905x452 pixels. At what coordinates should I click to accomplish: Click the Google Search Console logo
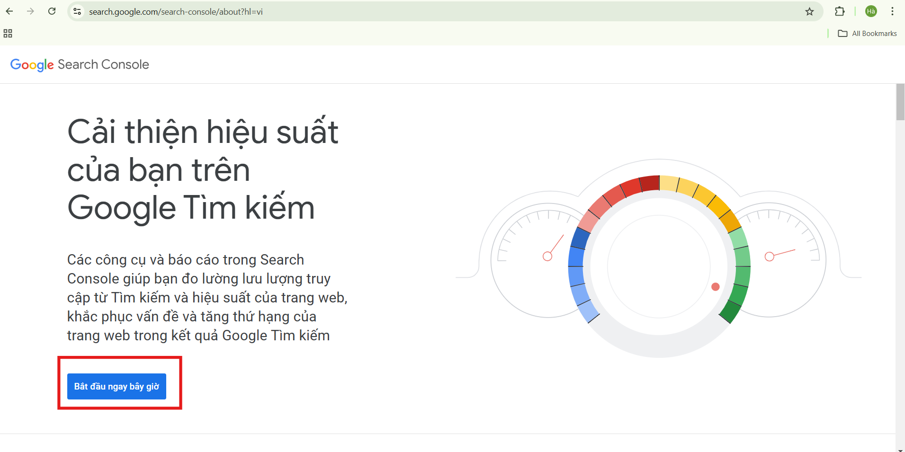tap(80, 65)
